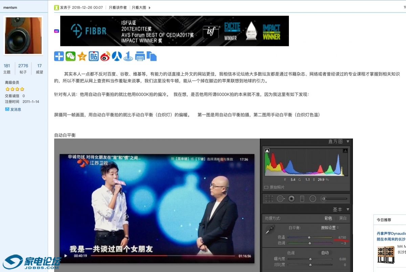Select the white balance eyedropper tool
The image size is (406, 272).
click(270, 230)
